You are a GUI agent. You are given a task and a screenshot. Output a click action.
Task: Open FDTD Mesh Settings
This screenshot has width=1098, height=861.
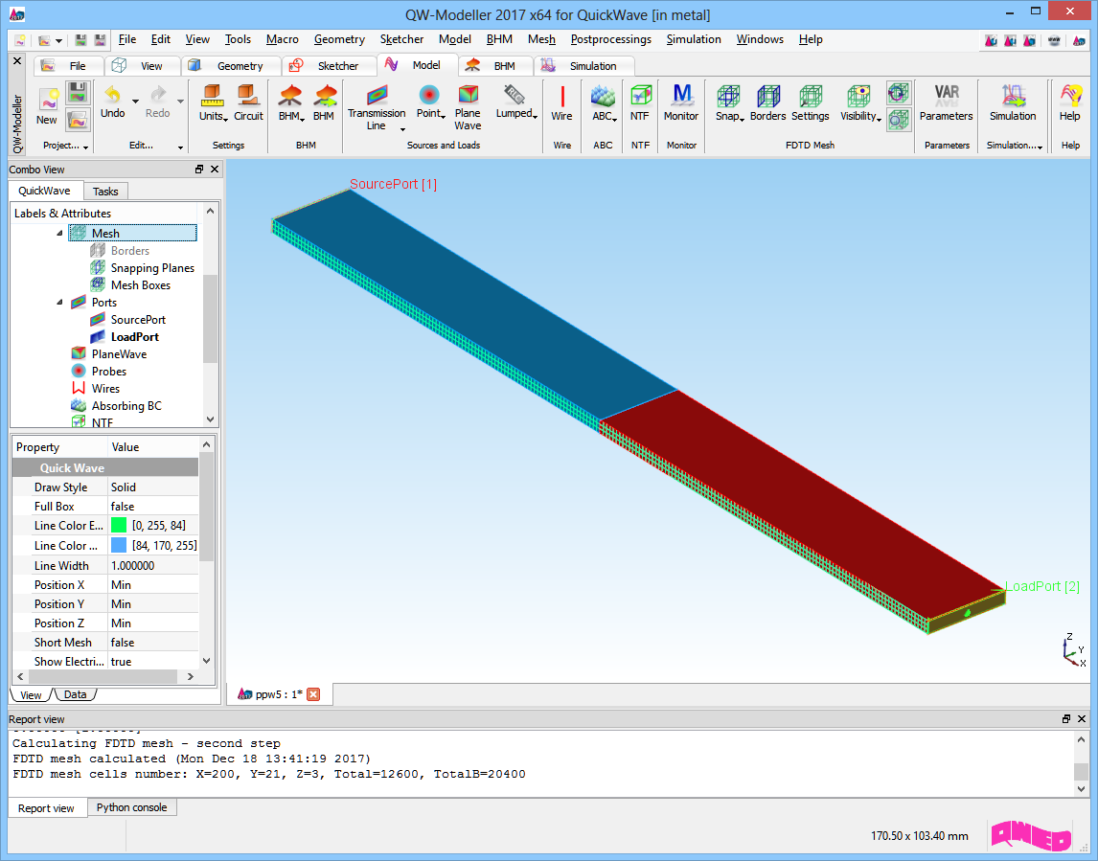pyautogui.click(x=811, y=96)
